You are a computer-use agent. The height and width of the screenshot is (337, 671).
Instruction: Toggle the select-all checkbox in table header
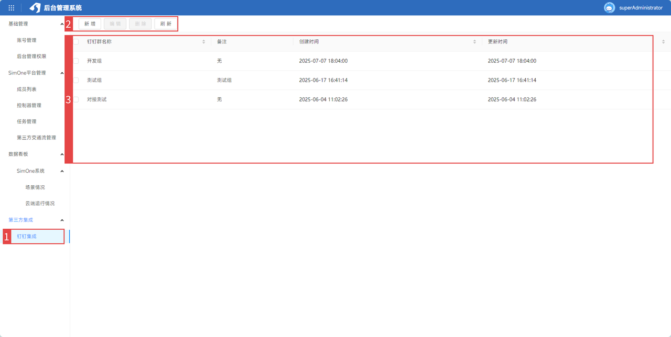[76, 42]
